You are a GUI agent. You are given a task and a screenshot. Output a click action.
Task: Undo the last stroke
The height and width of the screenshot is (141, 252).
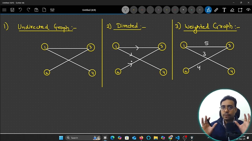click(20, 10)
